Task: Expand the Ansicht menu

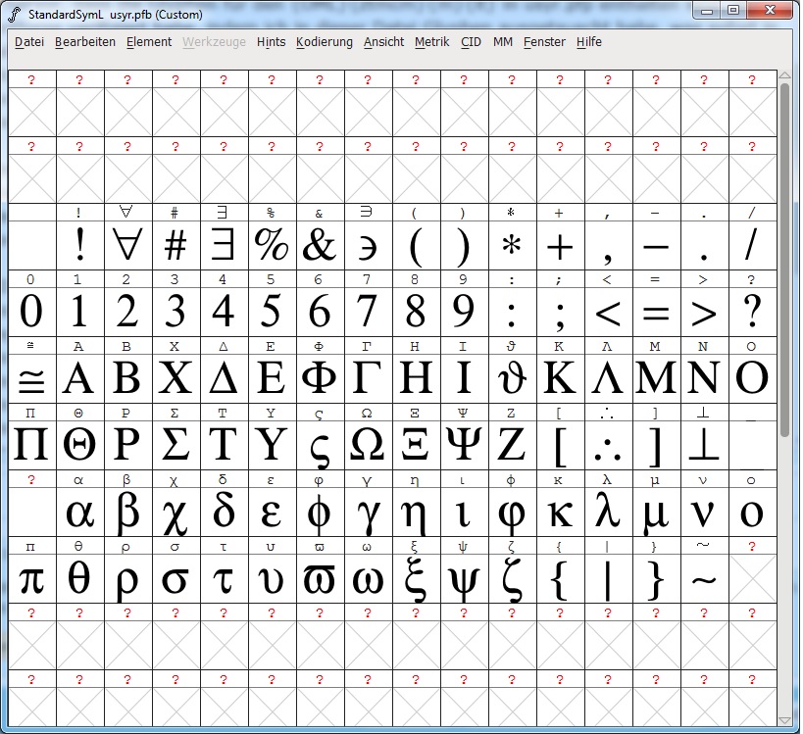Action: pos(383,42)
